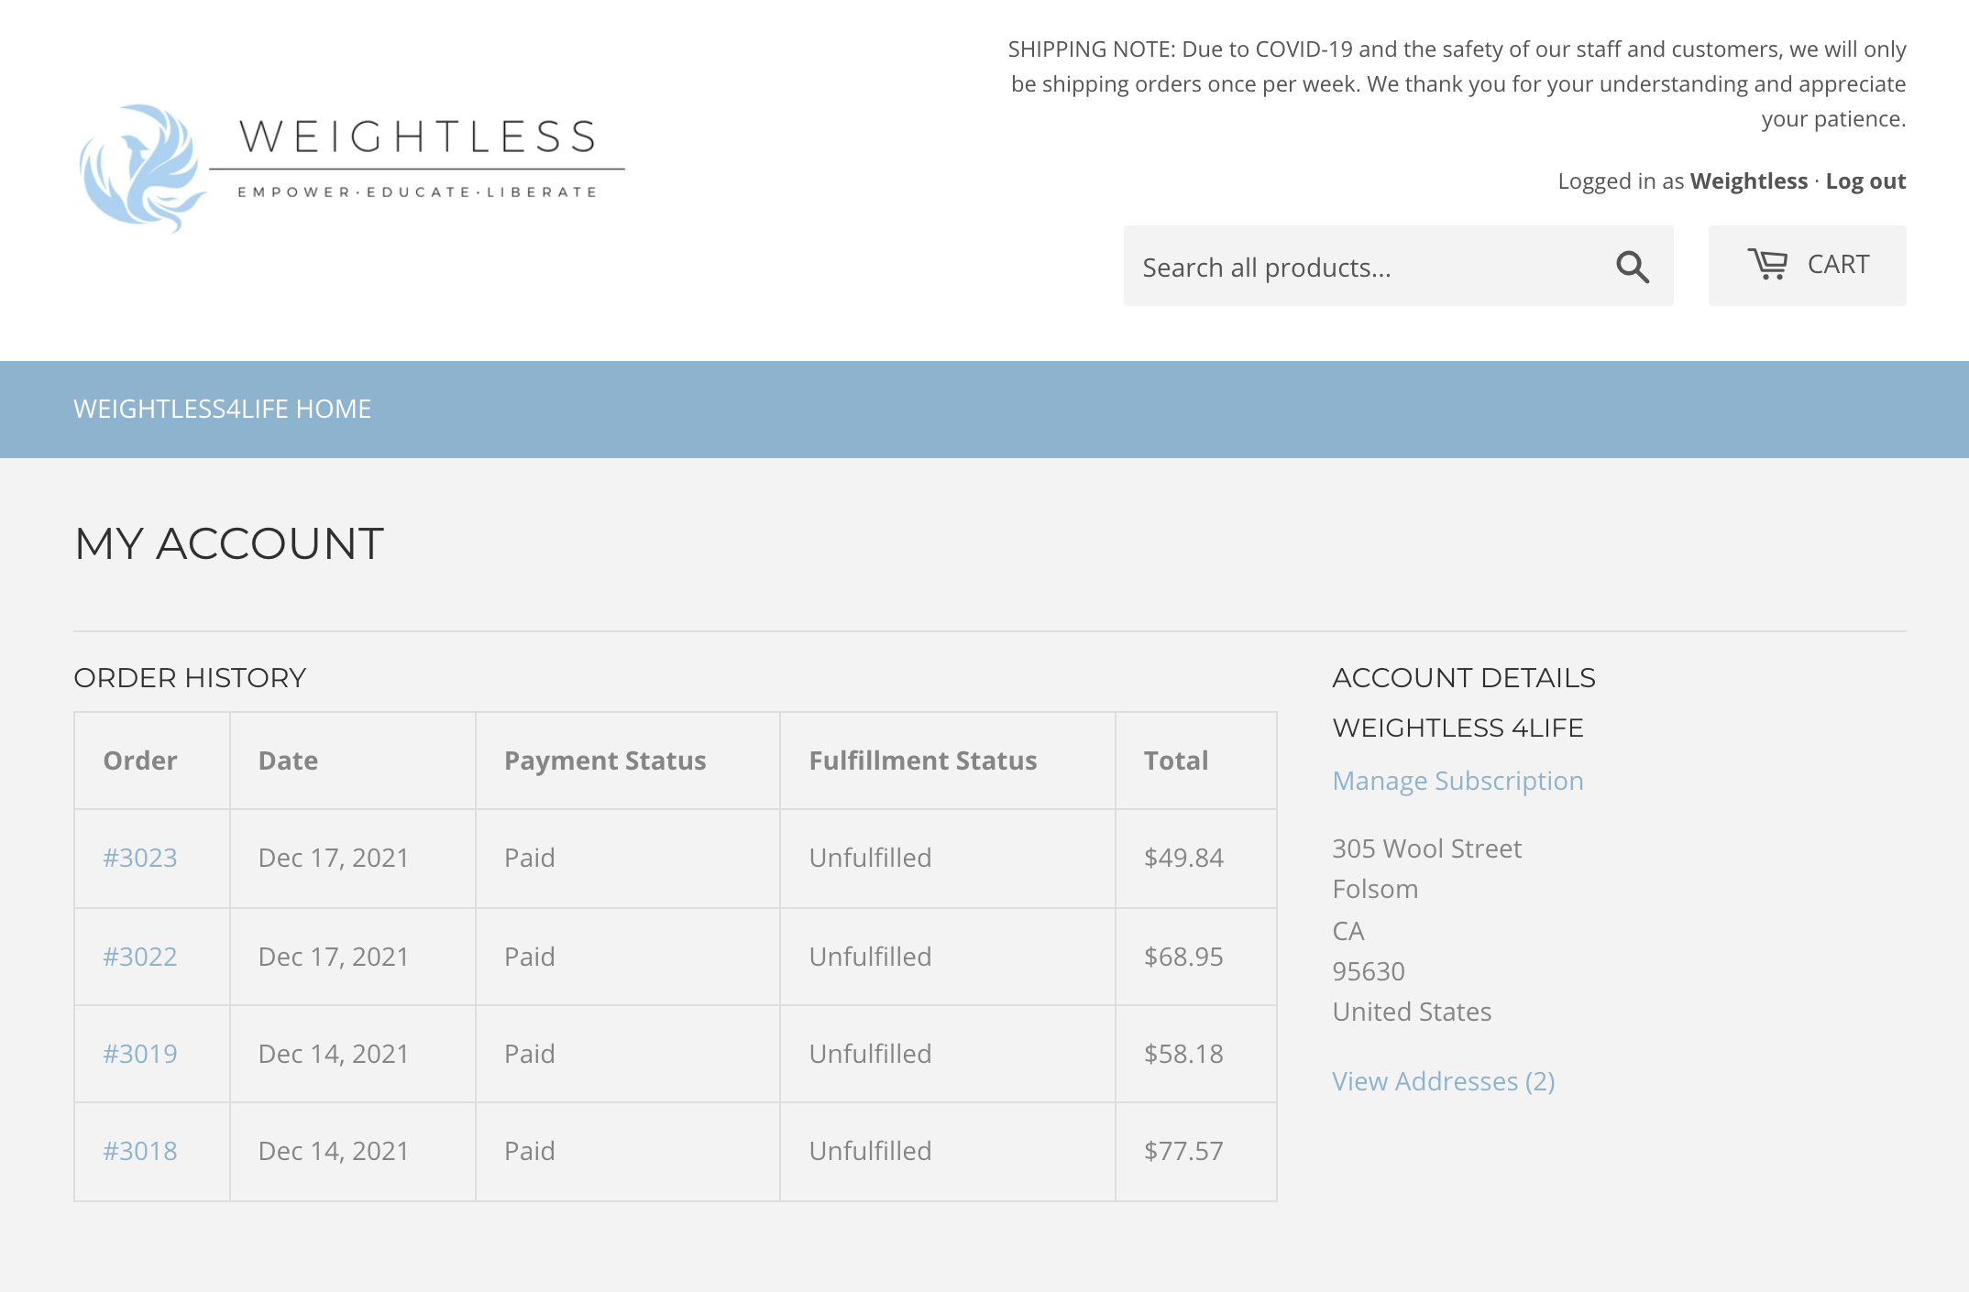This screenshot has height=1292, width=1969.
Task: Open View Addresses (2) link
Action: point(1444,1081)
